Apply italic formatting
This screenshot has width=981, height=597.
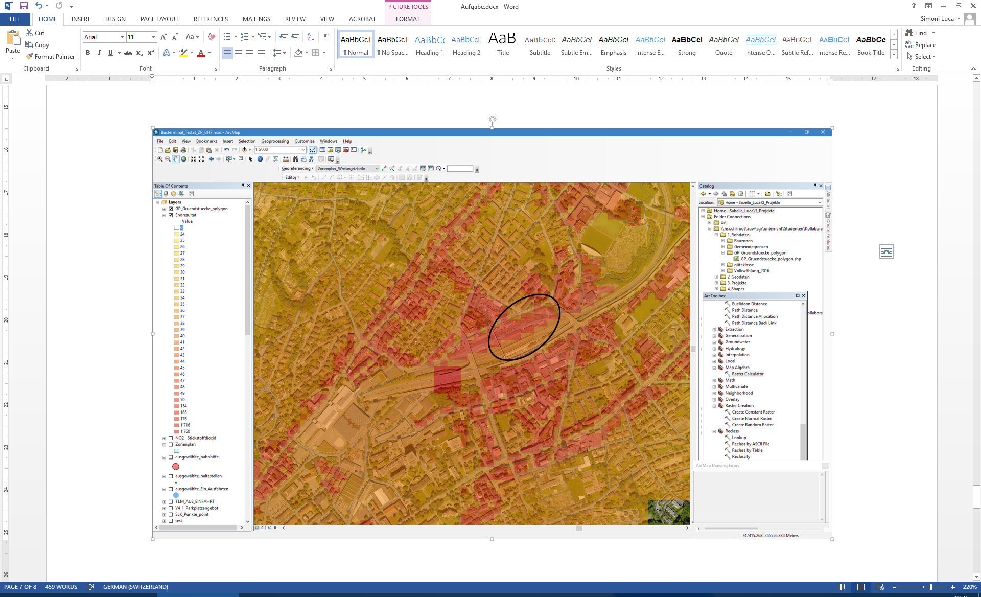(99, 53)
